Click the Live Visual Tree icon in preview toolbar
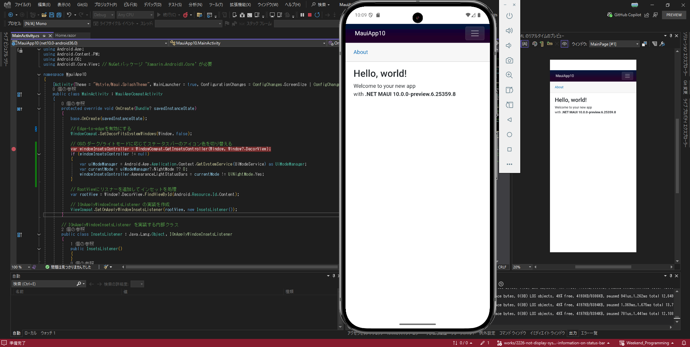The width and height of the screenshot is (690, 347). 655,44
